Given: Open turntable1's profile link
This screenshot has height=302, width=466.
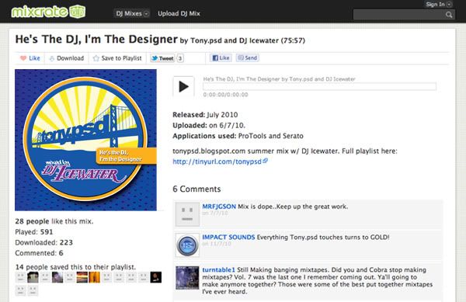Looking at the screenshot, I should click(218, 270).
